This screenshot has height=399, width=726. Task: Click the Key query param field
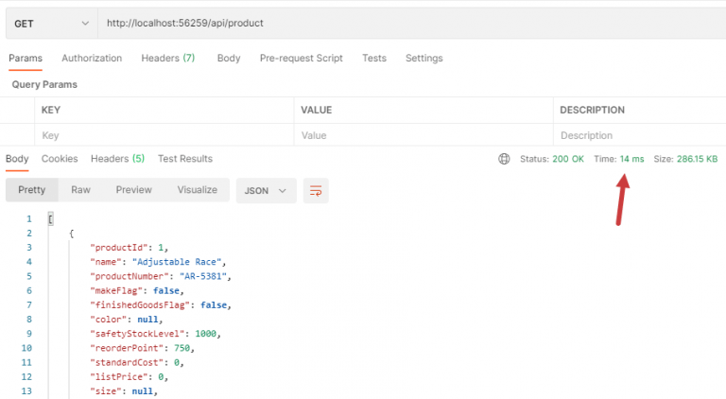(x=164, y=135)
